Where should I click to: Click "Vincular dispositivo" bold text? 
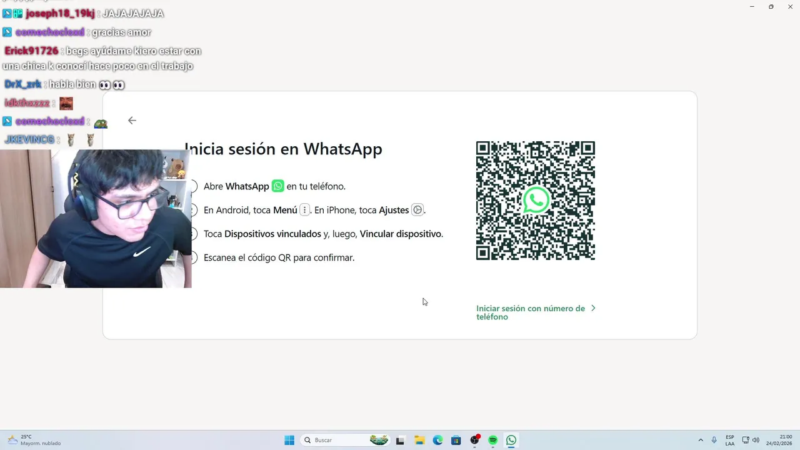(x=400, y=234)
